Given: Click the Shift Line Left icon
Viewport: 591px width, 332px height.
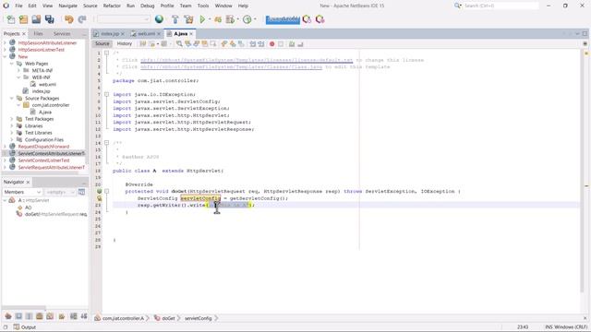Looking at the screenshot, I should pyautogui.click(x=252, y=44).
